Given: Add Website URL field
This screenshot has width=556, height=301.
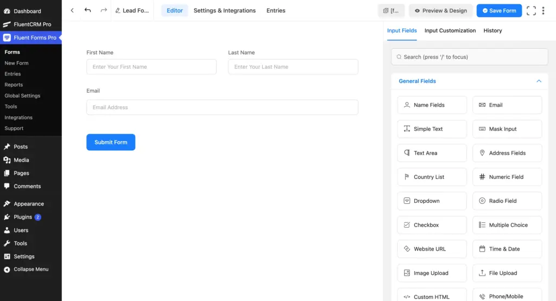Looking at the screenshot, I should pyautogui.click(x=432, y=249).
